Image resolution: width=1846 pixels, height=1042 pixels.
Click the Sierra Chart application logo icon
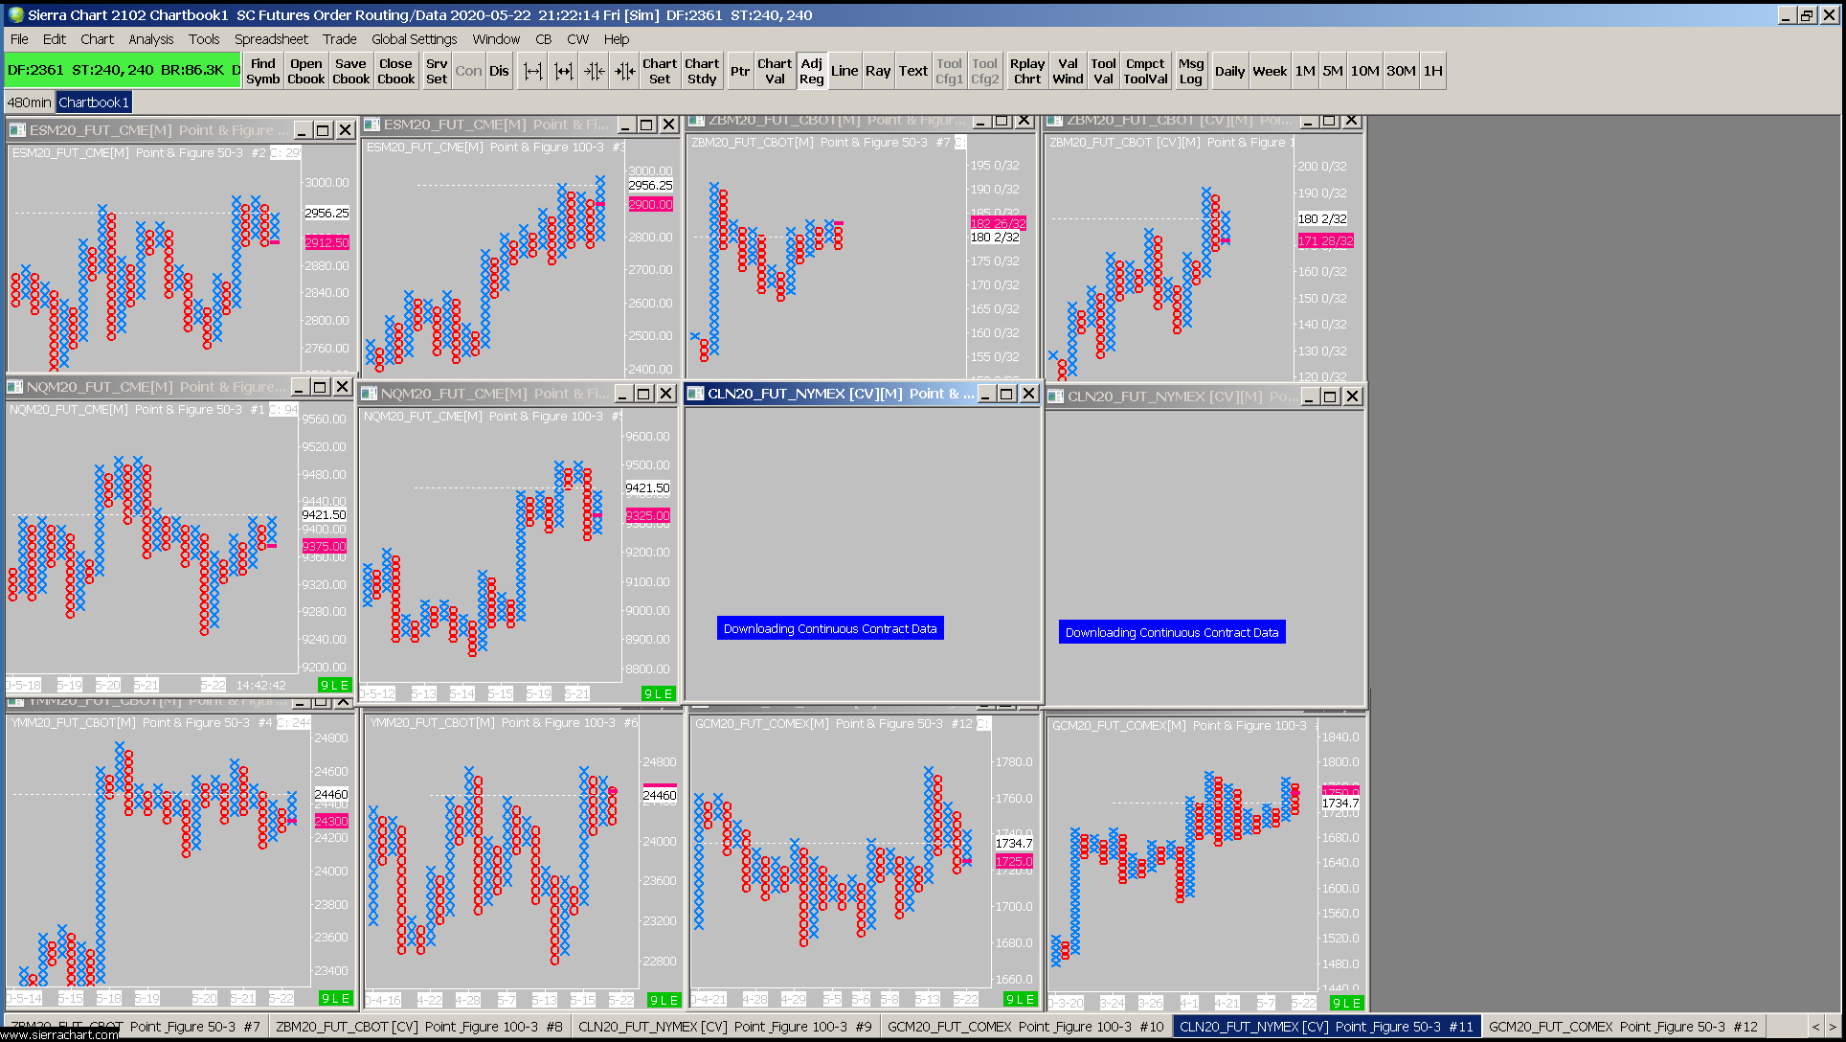click(x=15, y=14)
